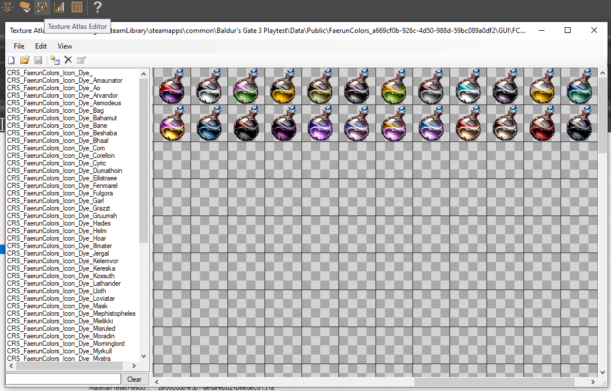Click the table grid icon in top toolbar
611x391 pixels.
[77, 7]
